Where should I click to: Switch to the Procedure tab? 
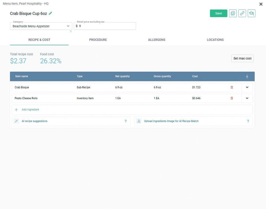98,40
